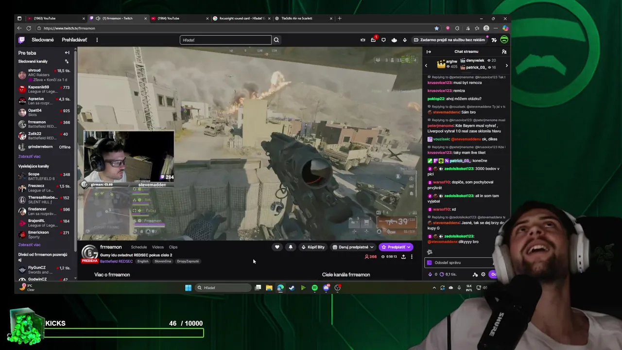Open the Battlefield REDSEC category link
This screenshot has width=622, height=350.
[116, 262]
